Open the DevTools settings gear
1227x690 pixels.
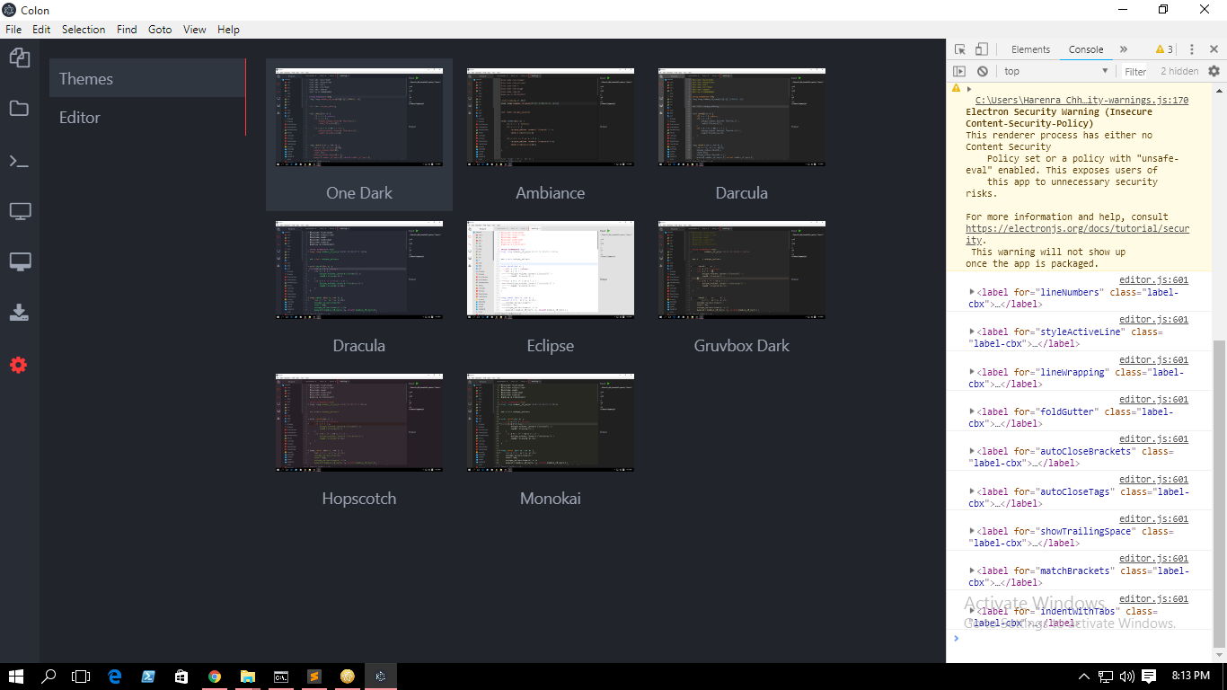pos(1214,70)
